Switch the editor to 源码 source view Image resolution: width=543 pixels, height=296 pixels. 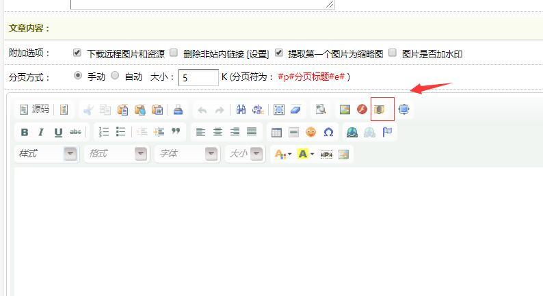[x=34, y=109]
